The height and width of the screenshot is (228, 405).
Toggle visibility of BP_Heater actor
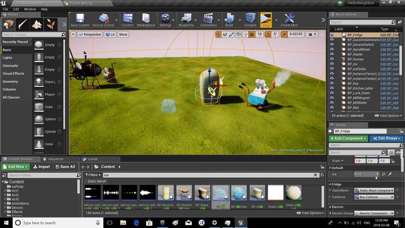pos(332,54)
